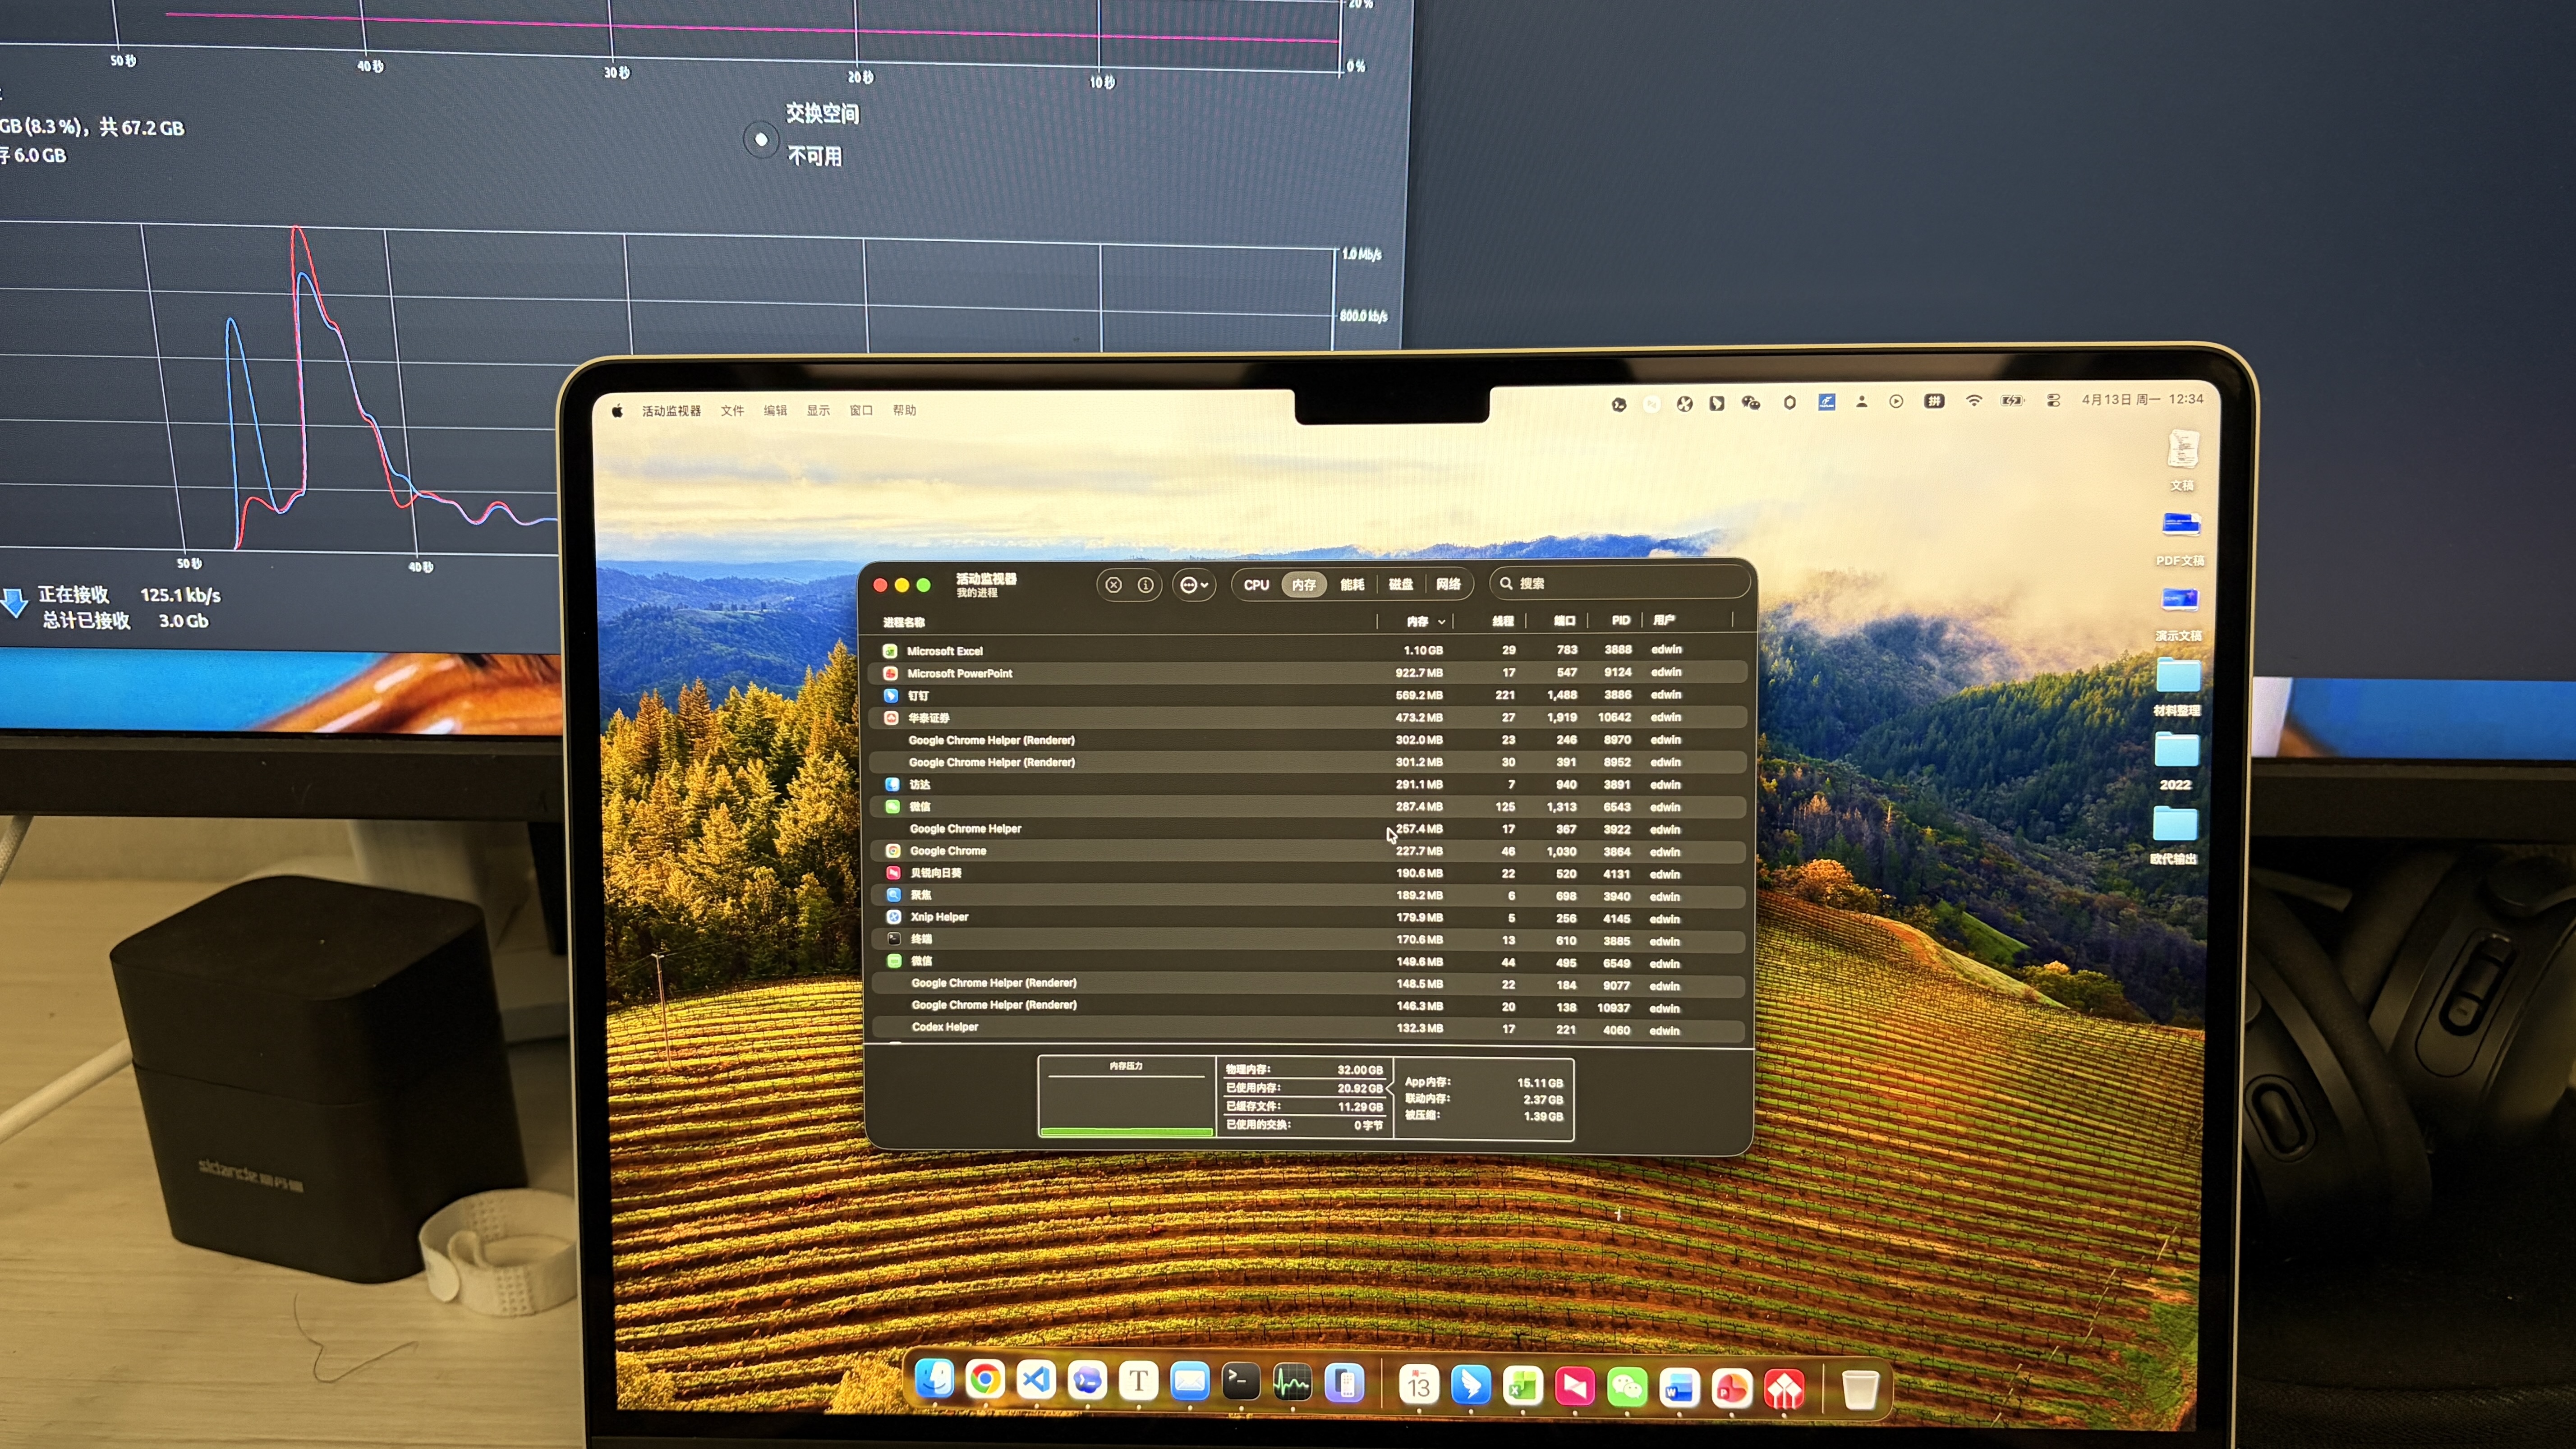Open Google Chrome from the Dock
The height and width of the screenshot is (1449, 2576).
(x=985, y=1380)
